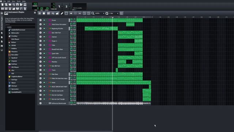Viewport: 234px width, 132px height.
Task: Select AudioFileProcessor plugin in list
Action: (x=22, y=30)
